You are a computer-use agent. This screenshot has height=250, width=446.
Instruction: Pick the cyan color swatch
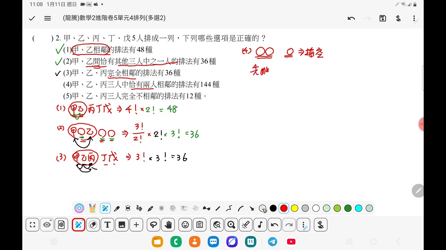[359, 208]
